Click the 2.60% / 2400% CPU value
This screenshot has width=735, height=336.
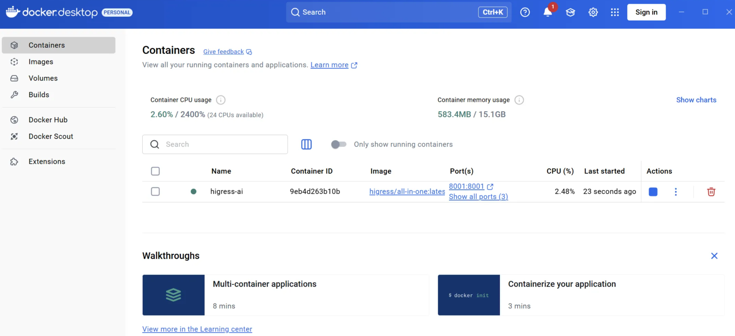coord(177,114)
